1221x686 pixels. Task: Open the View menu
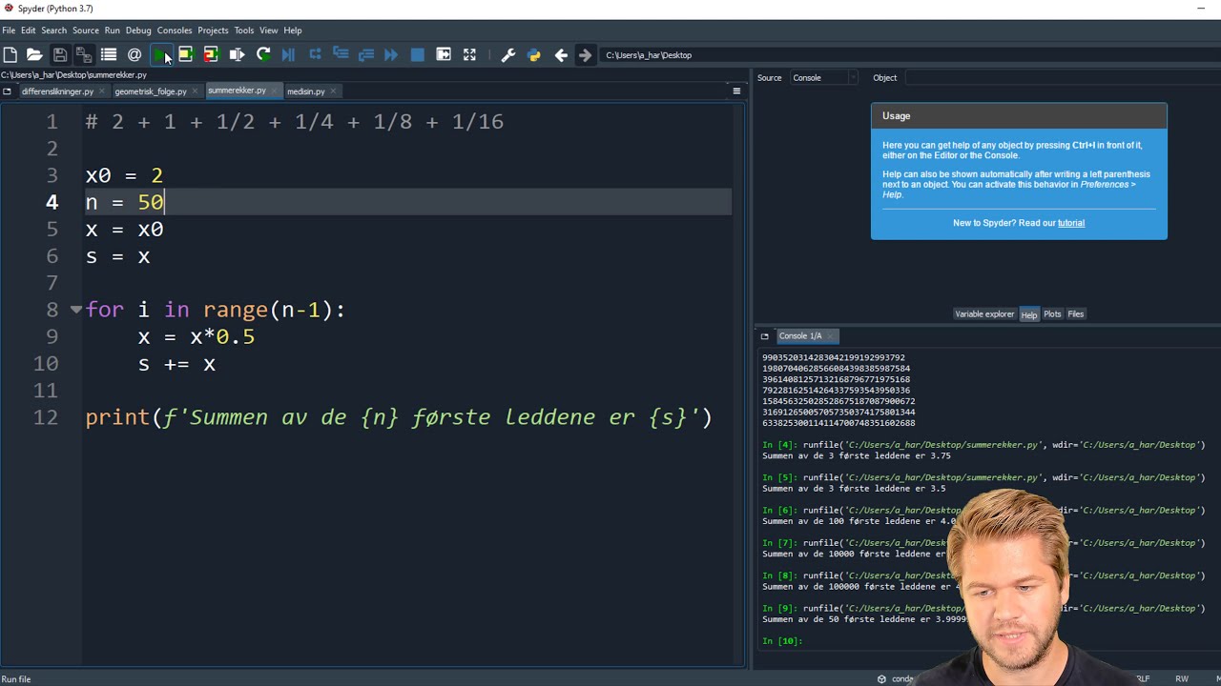point(269,30)
